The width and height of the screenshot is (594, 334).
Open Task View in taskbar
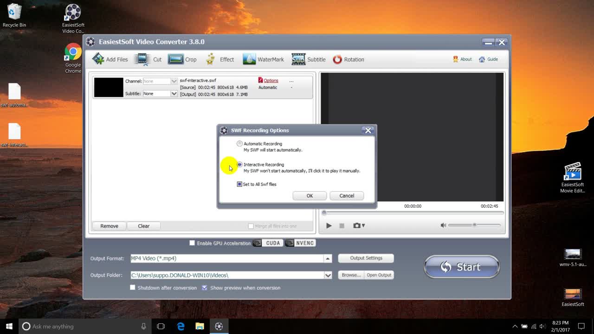point(161,326)
